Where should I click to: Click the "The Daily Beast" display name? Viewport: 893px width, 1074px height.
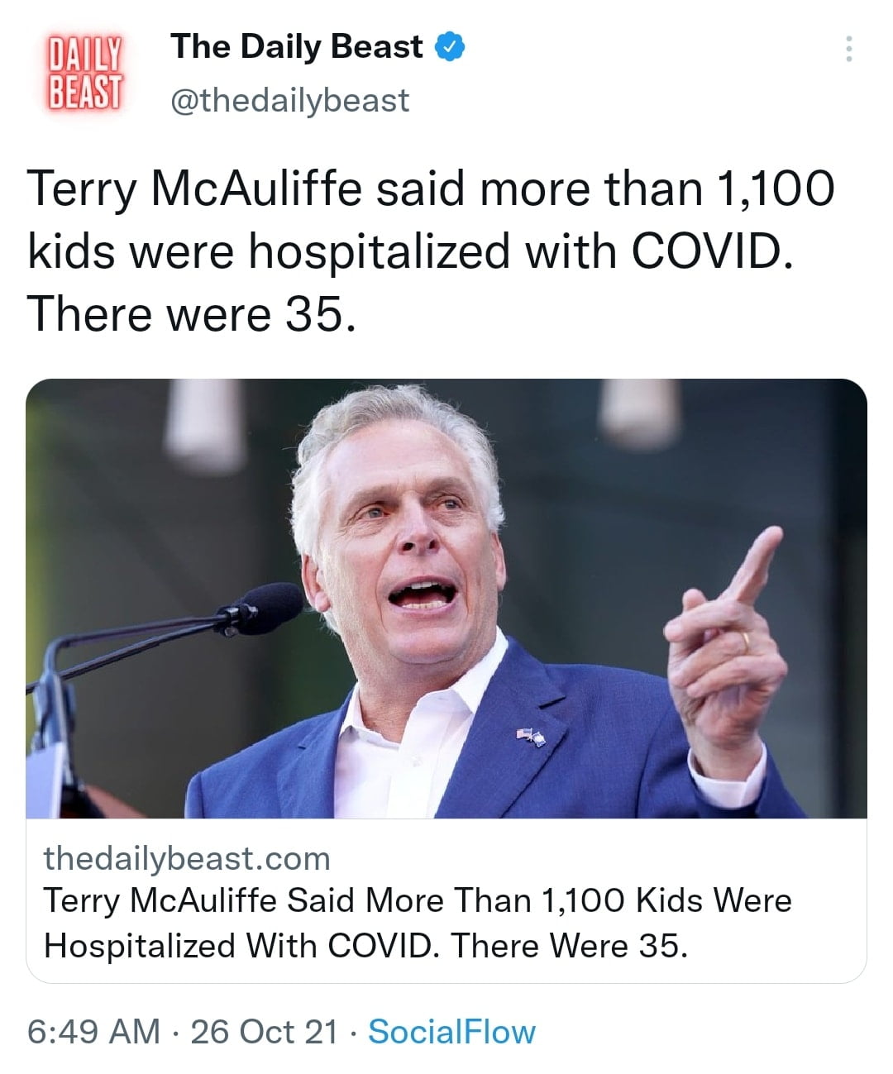click(296, 47)
